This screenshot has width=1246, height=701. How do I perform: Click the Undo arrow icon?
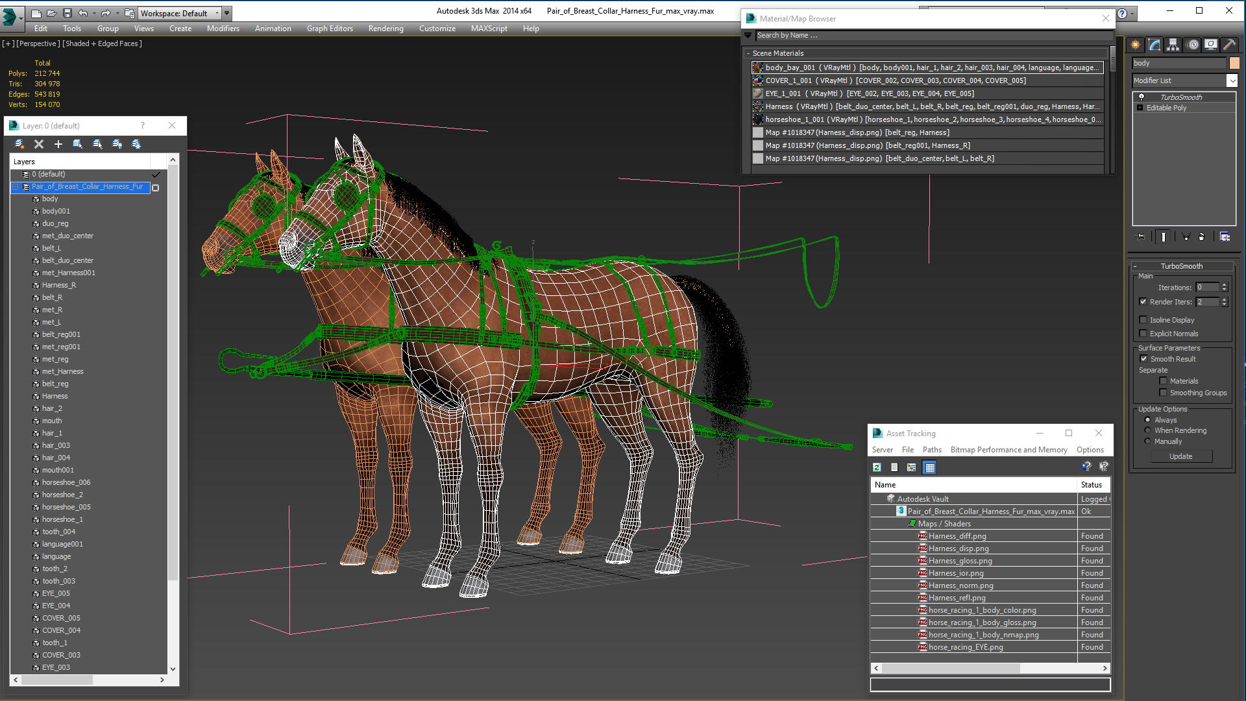[82, 13]
